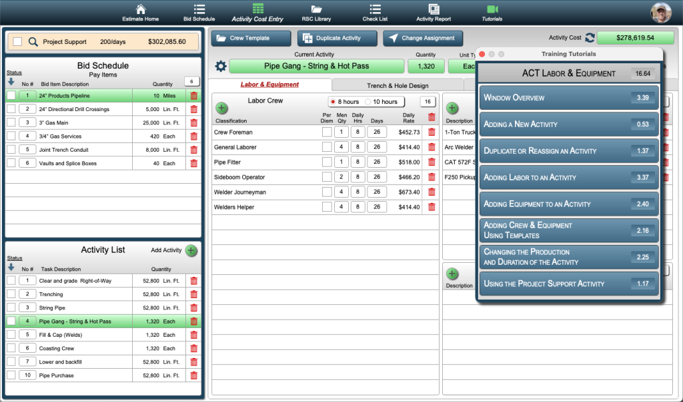
Task: Delete Pipe Fitter labor row
Action: pos(432,162)
